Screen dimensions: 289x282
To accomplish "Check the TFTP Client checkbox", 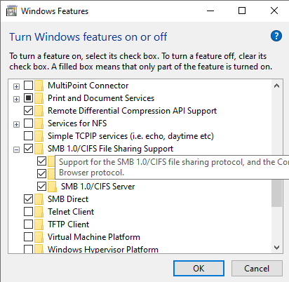I will [28, 224].
